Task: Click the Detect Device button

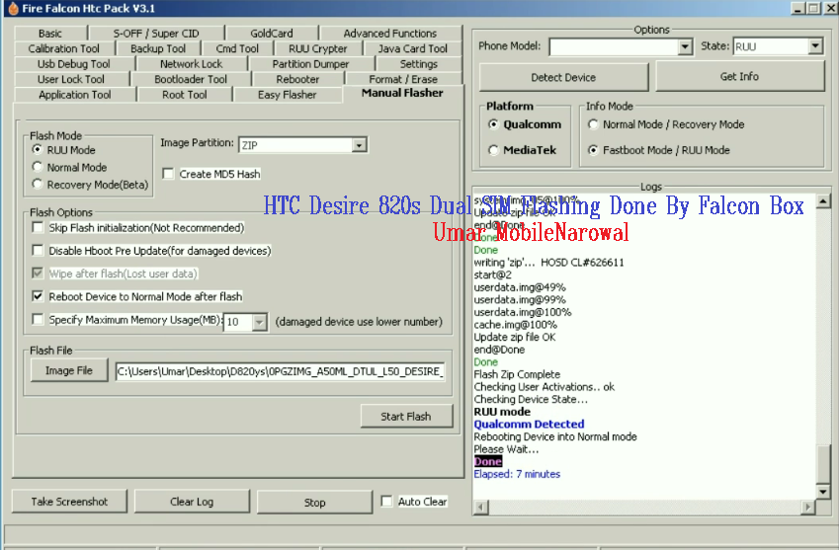Action: (563, 77)
